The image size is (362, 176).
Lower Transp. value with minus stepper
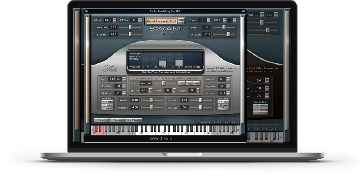[209, 21]
